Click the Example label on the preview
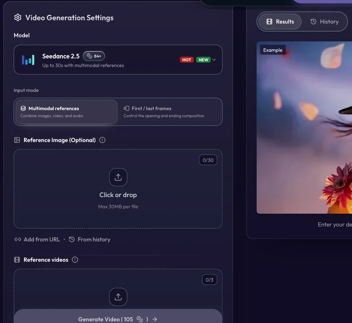352x323 pixels. 273,50
